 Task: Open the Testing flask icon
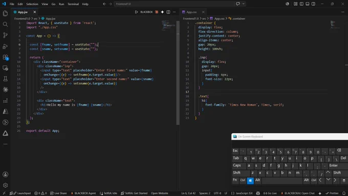(5, 79)
